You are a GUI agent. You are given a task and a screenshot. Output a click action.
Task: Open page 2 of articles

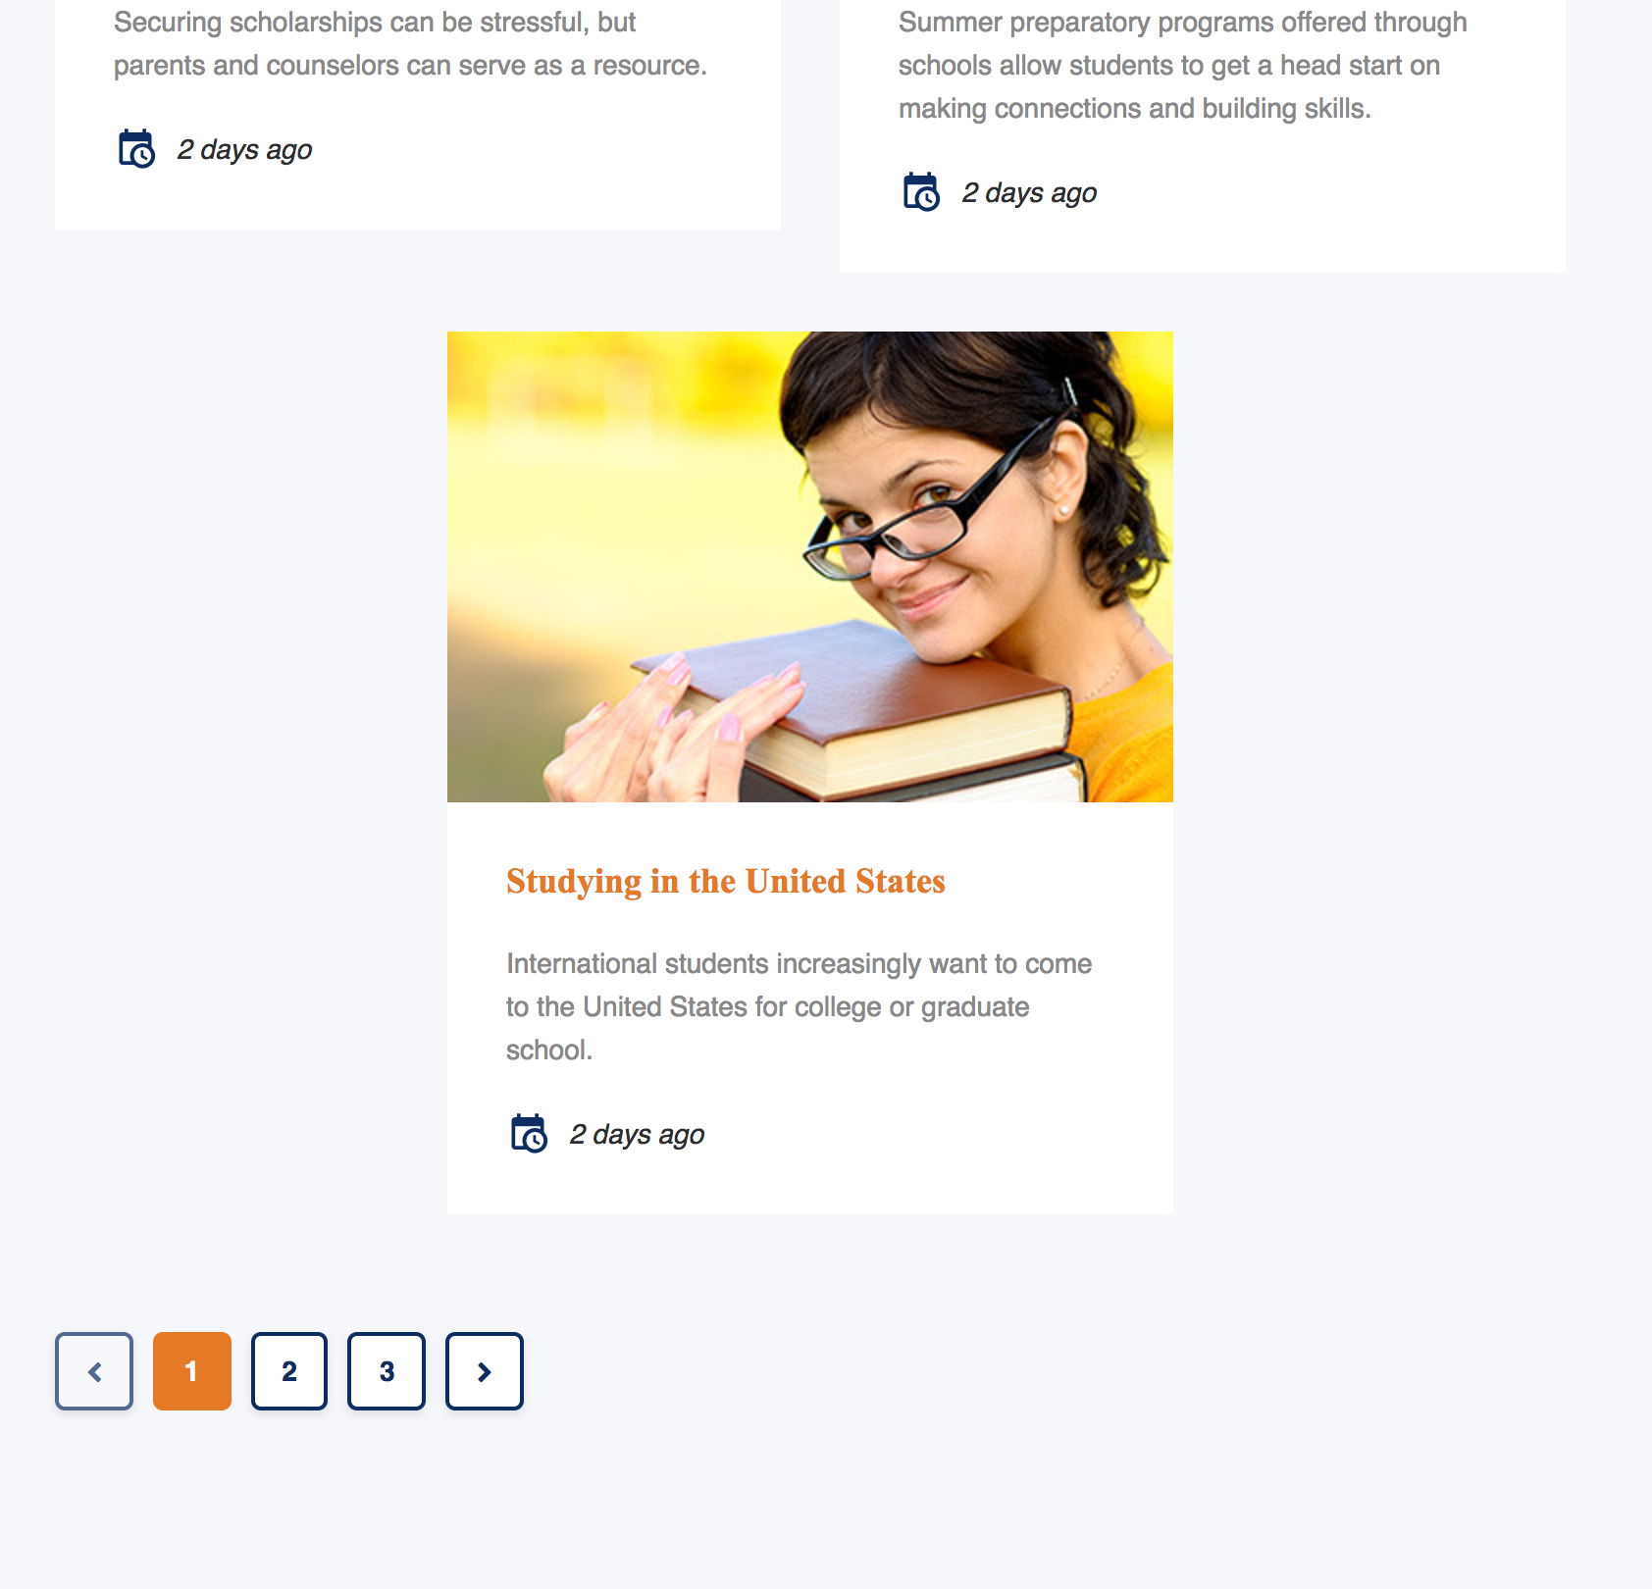pyautogui.click(x=289, y=1371)
